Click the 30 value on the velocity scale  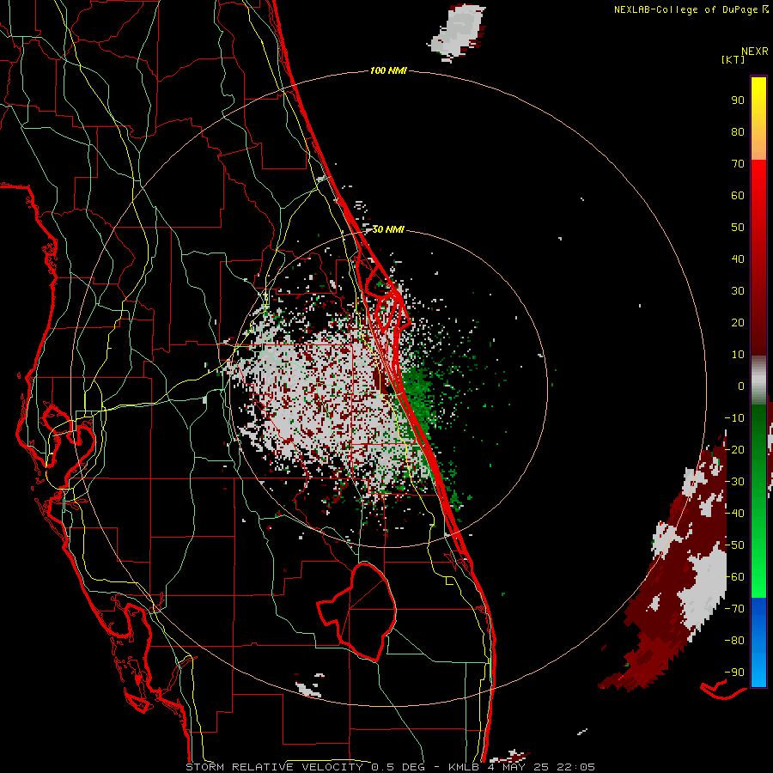point(738,291)
